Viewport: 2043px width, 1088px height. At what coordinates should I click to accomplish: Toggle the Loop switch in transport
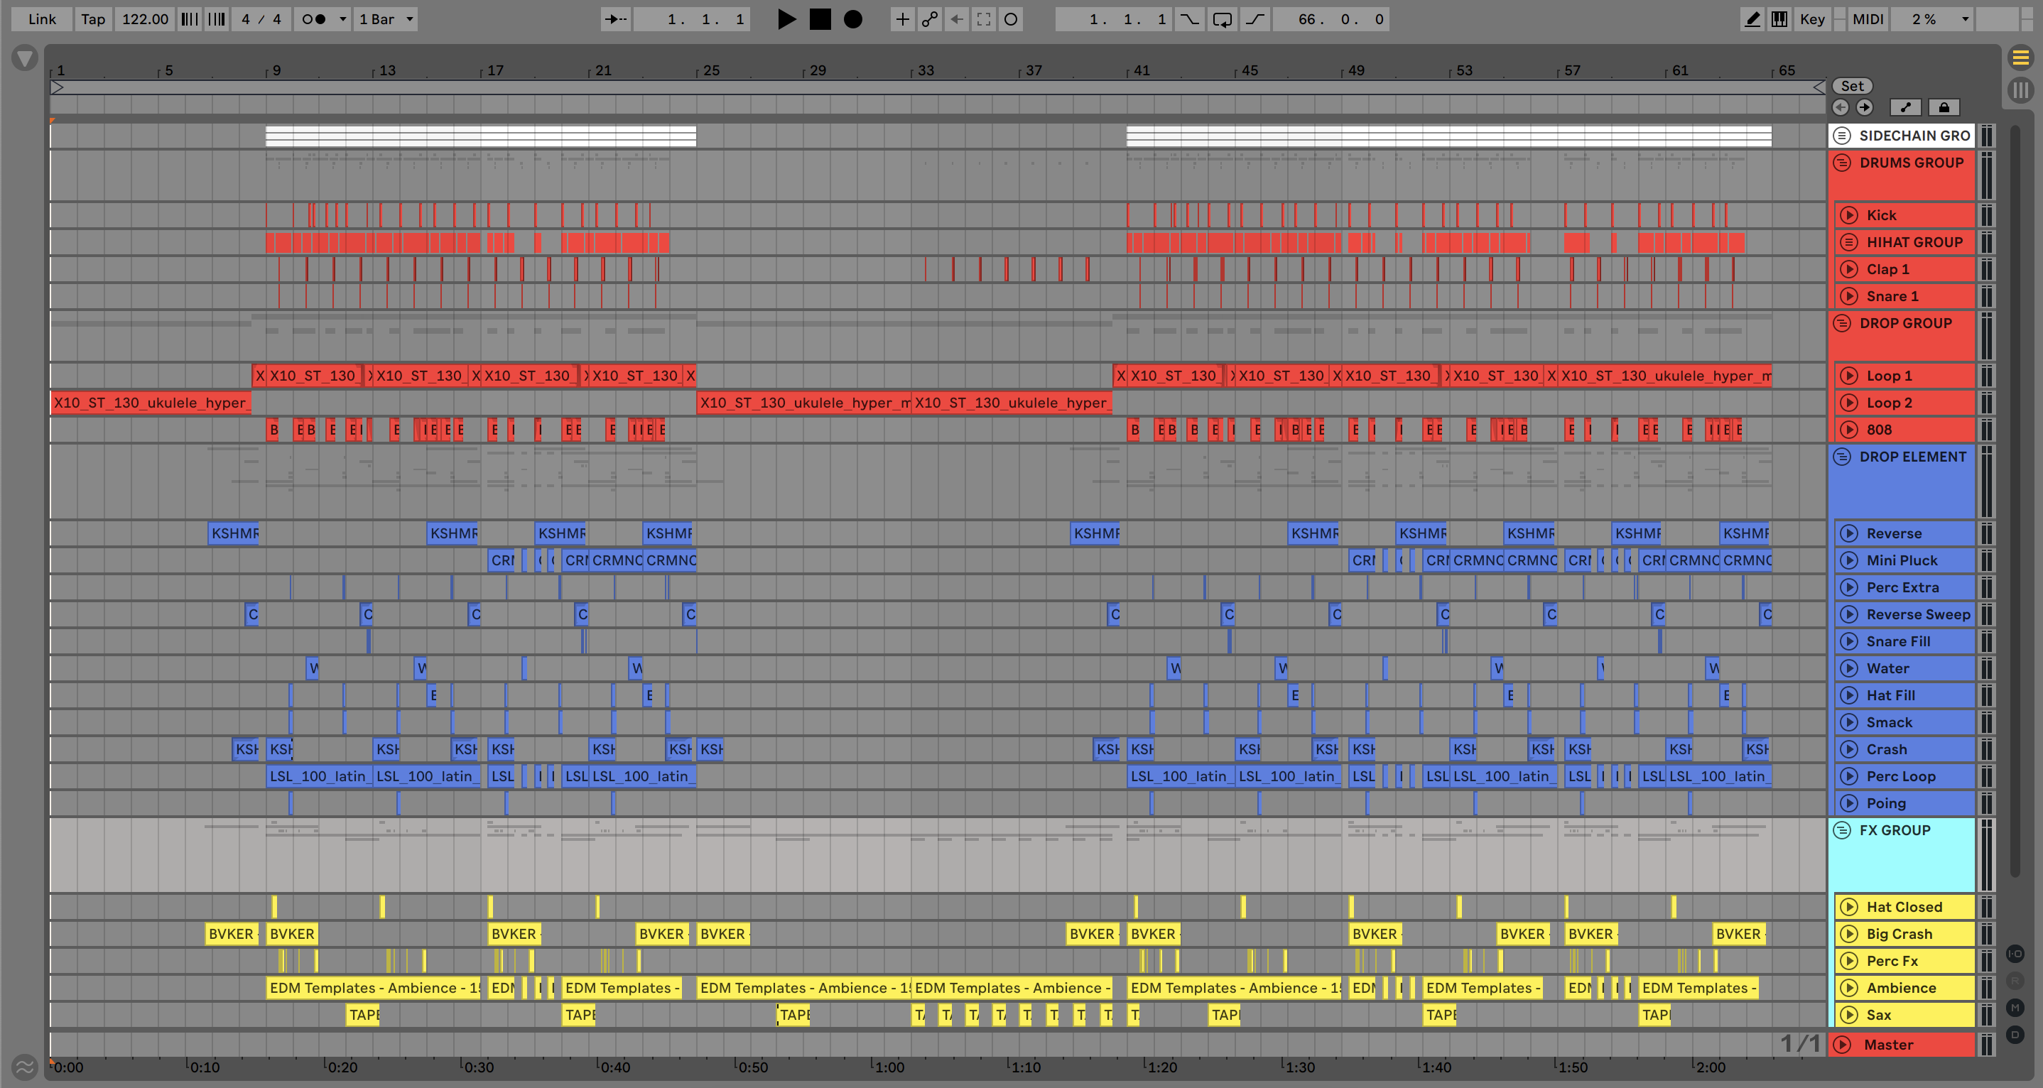point(1222,19)
